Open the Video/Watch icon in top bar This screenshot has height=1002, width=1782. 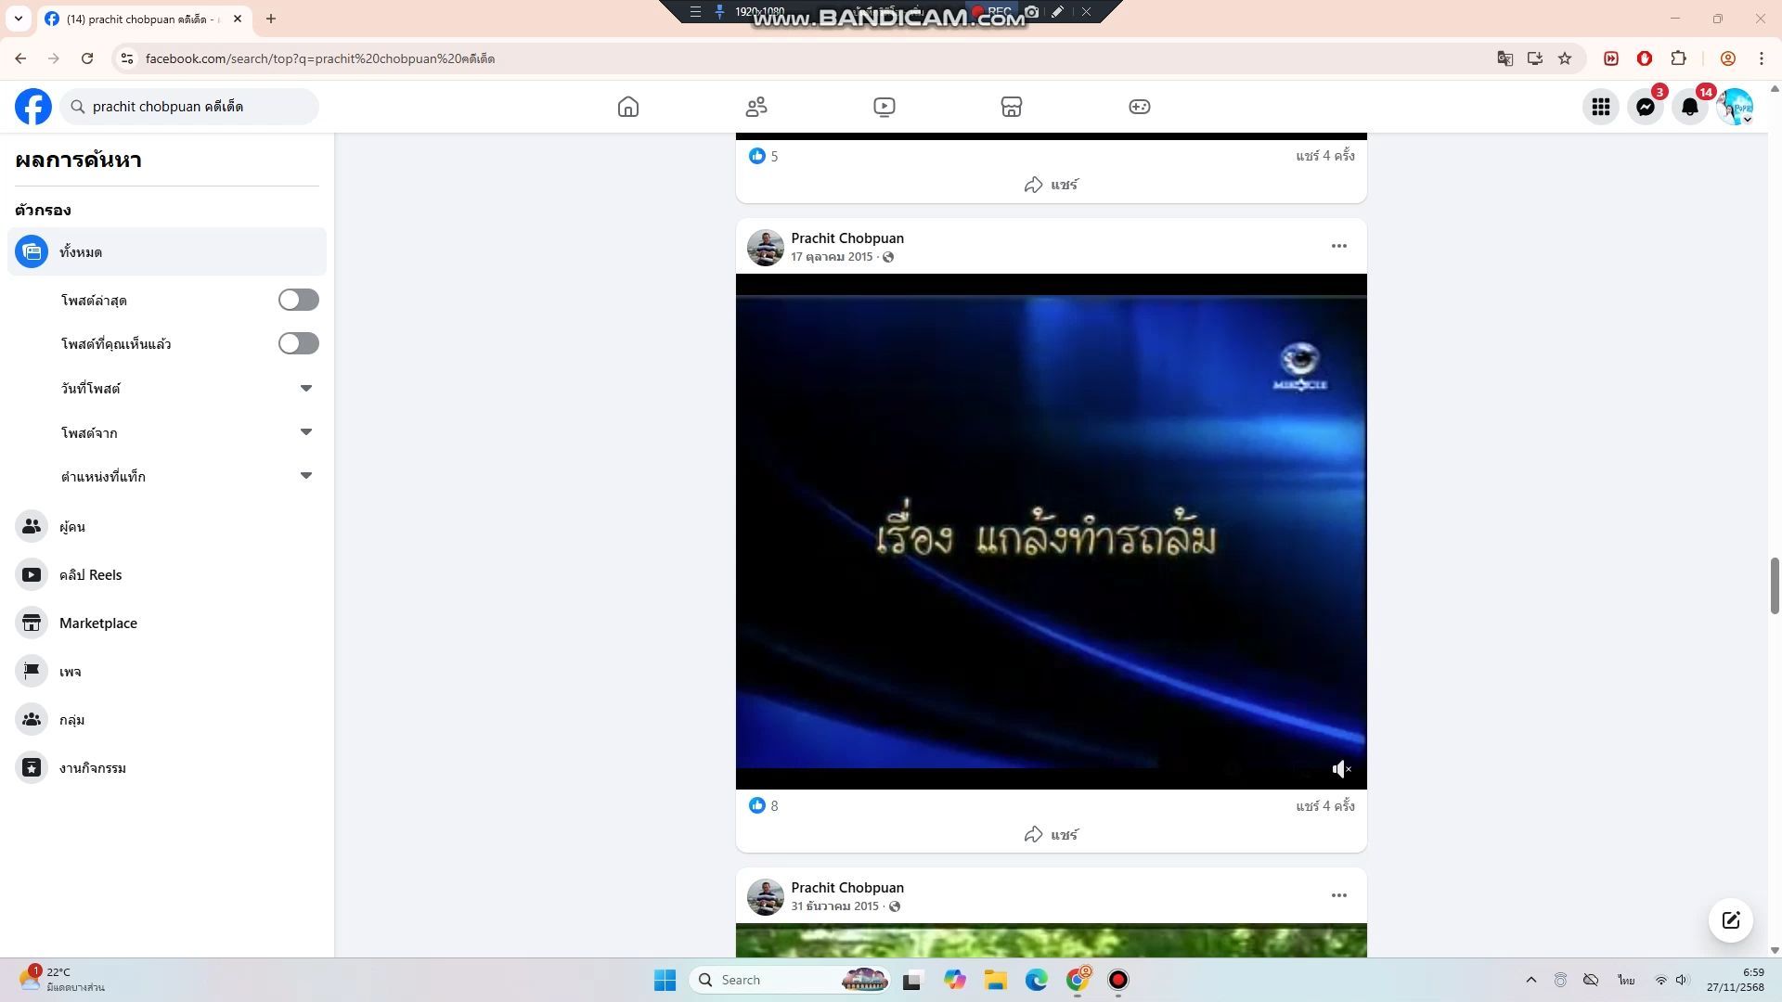click(885, 107)
